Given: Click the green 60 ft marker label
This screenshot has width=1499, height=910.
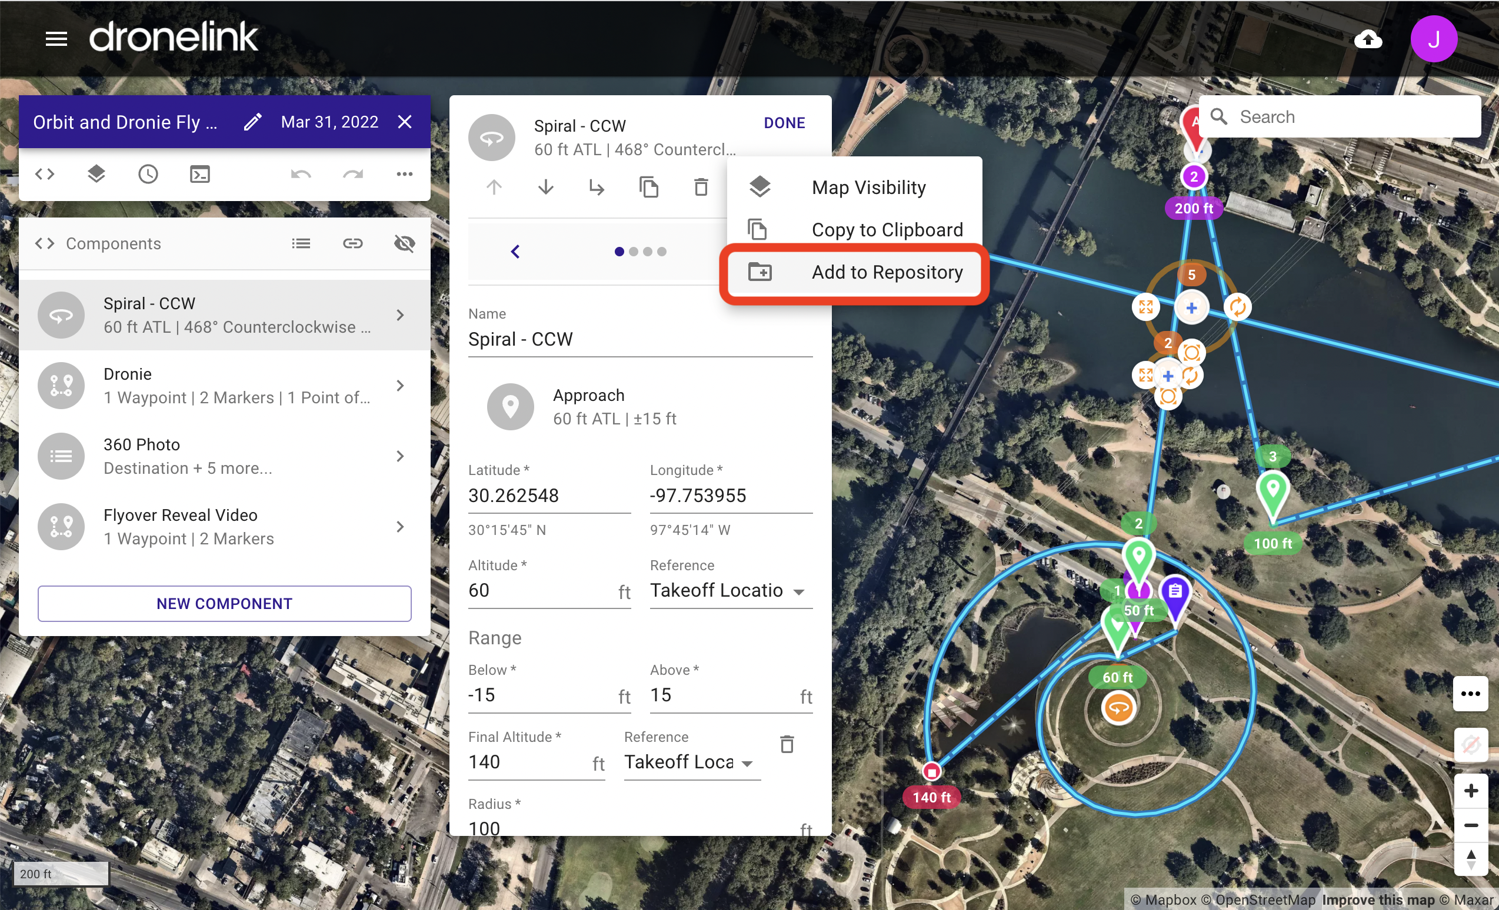Looking at the screenshot, I should coord(1117,677).
